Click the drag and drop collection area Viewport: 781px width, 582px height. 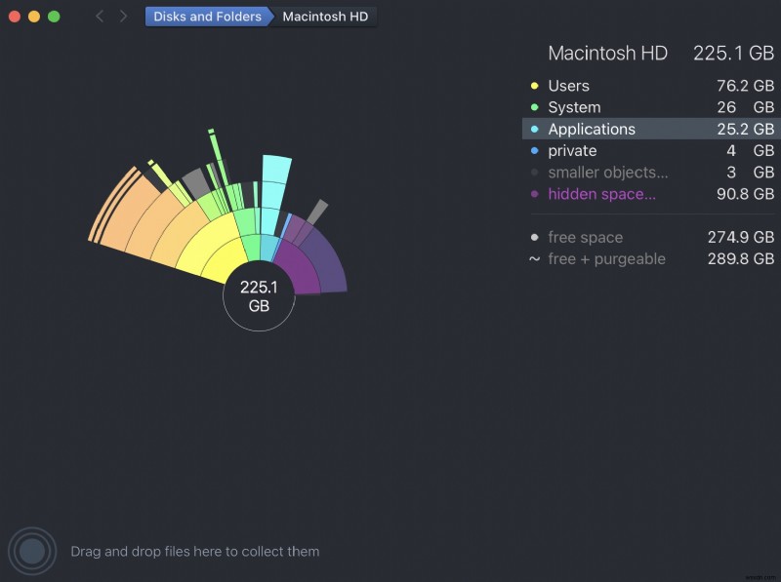[195, 551]
